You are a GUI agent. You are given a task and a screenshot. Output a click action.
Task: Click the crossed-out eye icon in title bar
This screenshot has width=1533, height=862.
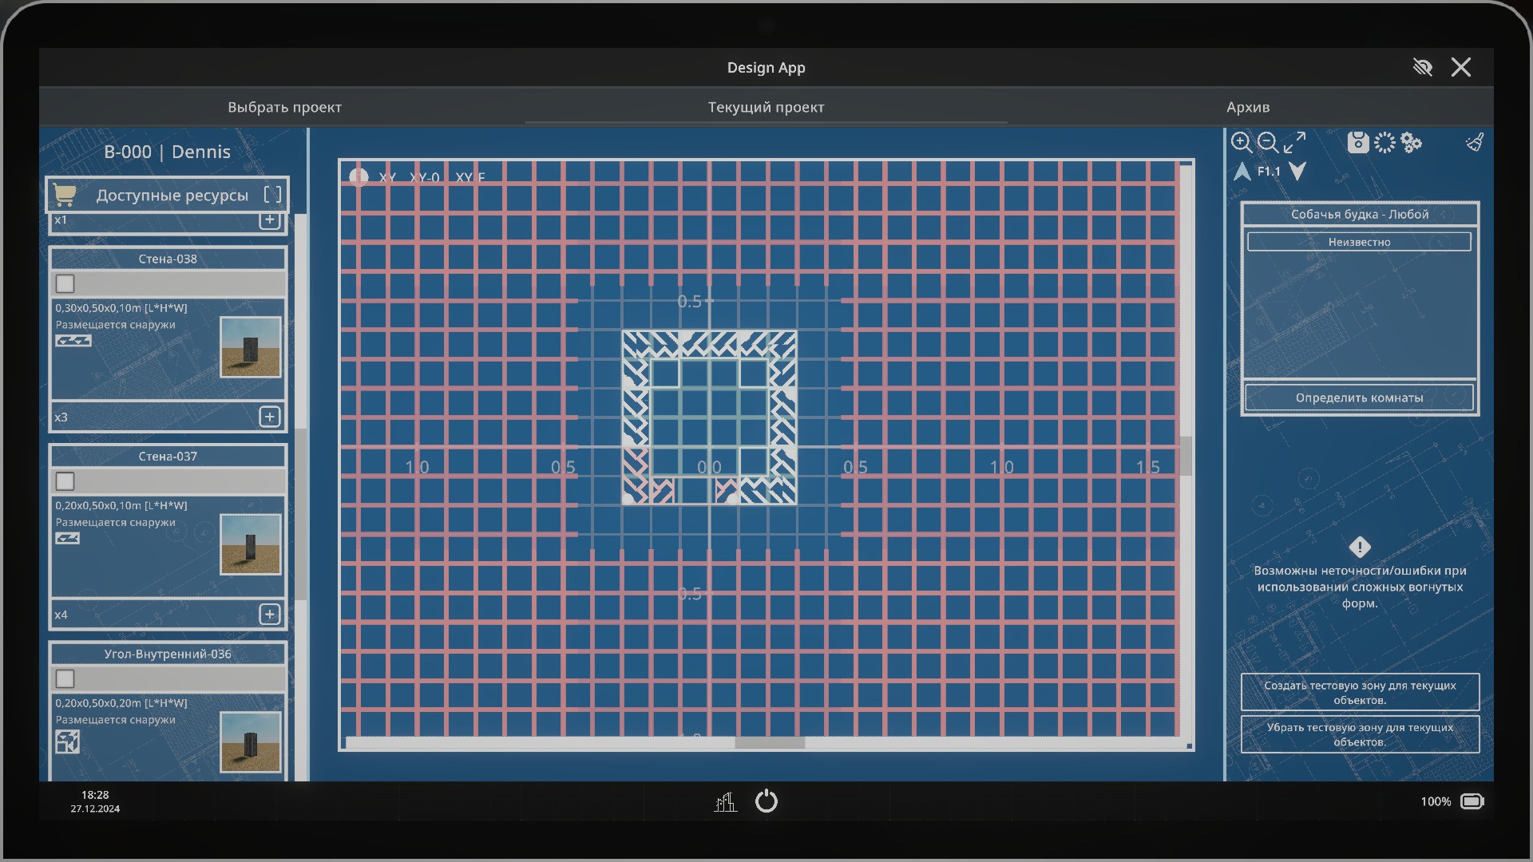pos(1422,67)
